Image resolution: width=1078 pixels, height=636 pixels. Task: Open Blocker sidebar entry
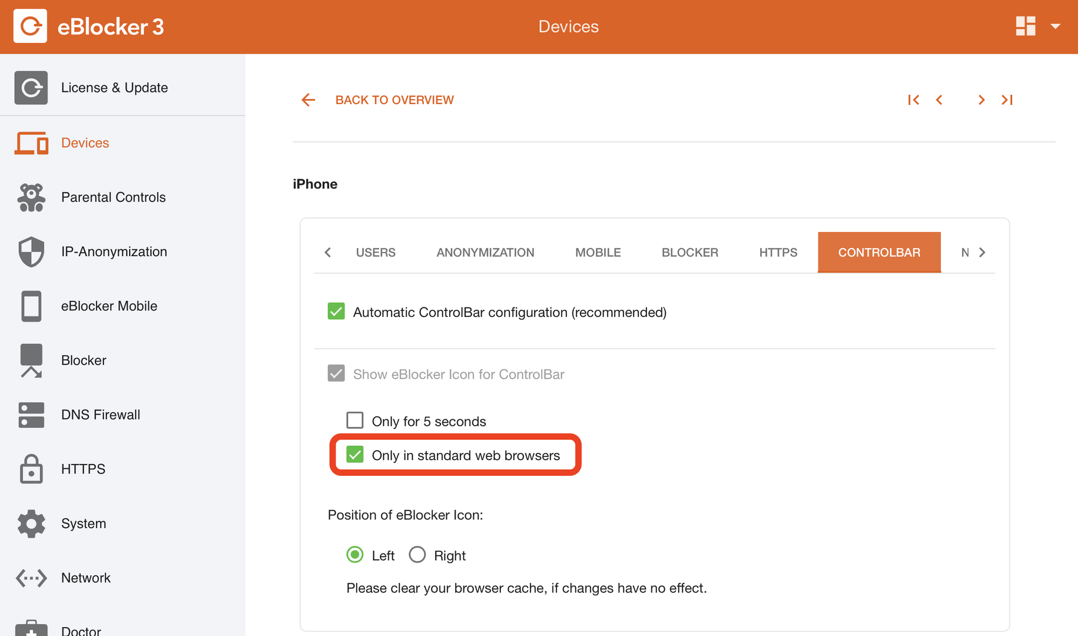pos(84,360)
